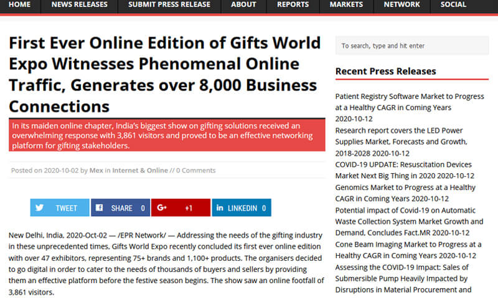
Task: Open the ABOUT menu item
Action: pos(243,5)
